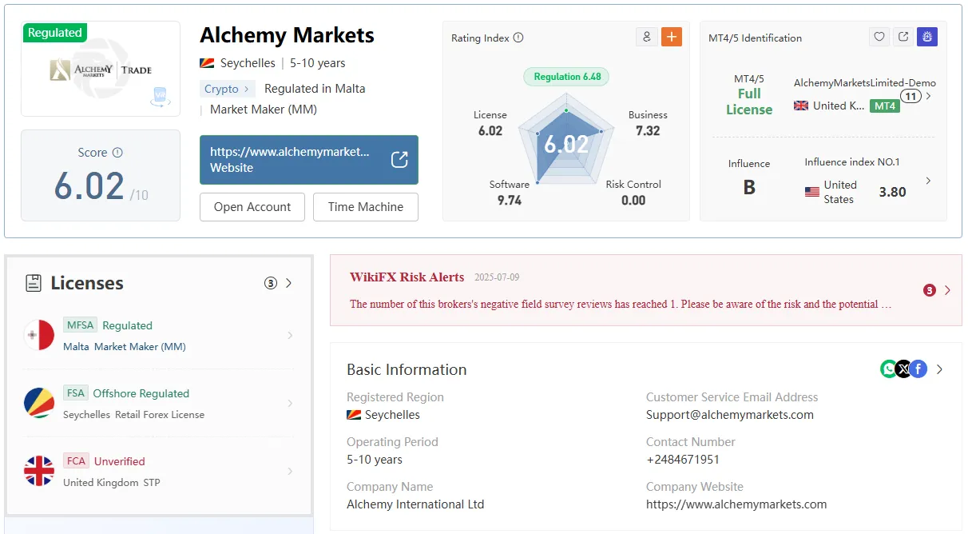Click the United States flag in Influence index
This screenshot has width=968, height=534.
coord(812,192)
